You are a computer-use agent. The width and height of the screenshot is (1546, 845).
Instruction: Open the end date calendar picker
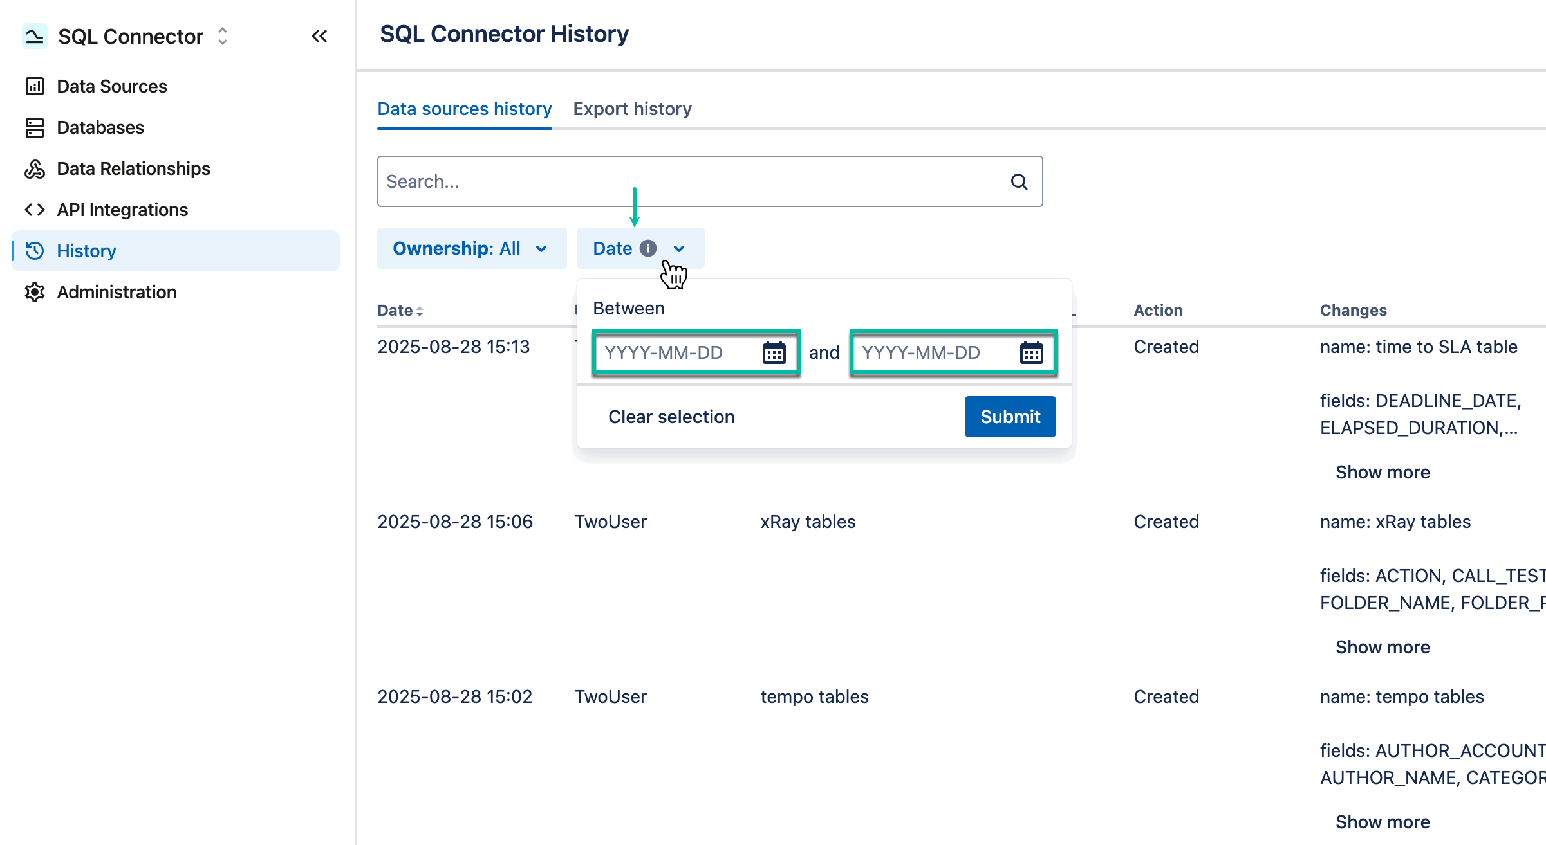1031,352
